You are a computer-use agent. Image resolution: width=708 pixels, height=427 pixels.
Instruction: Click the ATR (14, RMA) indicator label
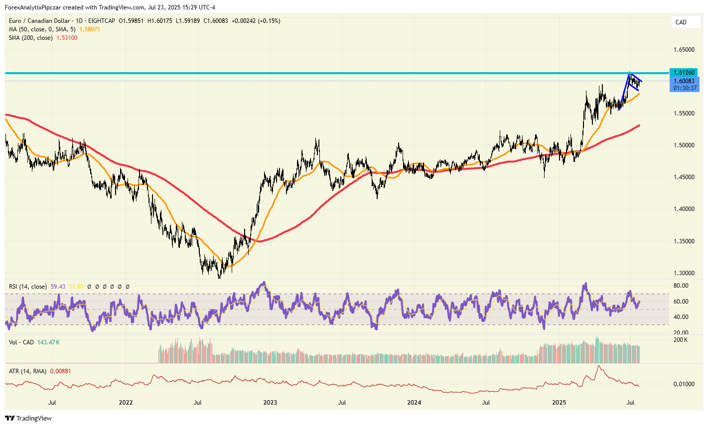click(x=28, y=371)
